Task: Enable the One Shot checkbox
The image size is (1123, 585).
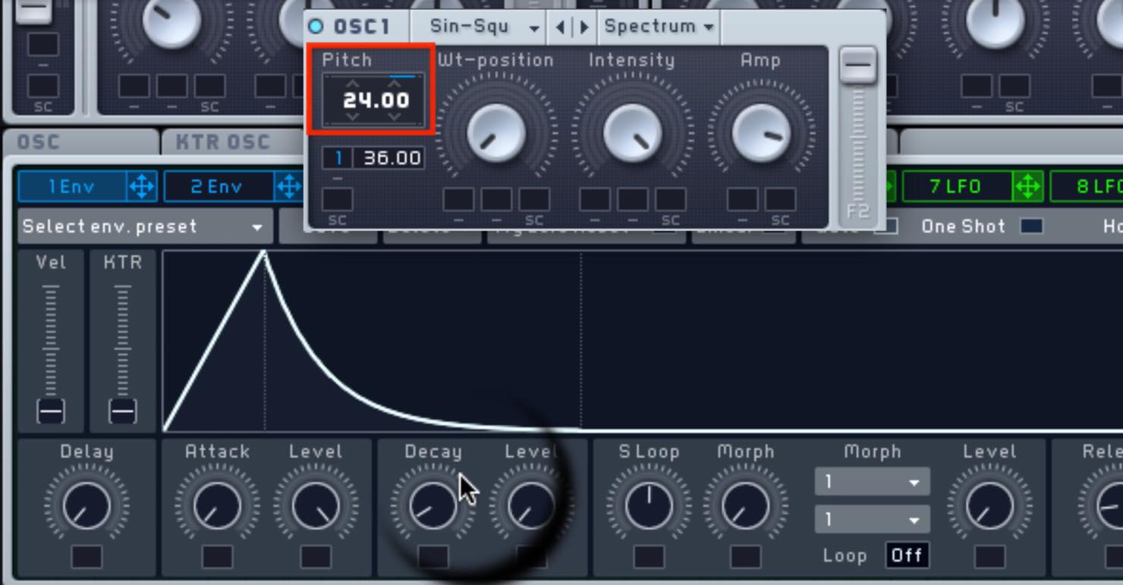Action: pyautogui.click(x=1031, y=226)
